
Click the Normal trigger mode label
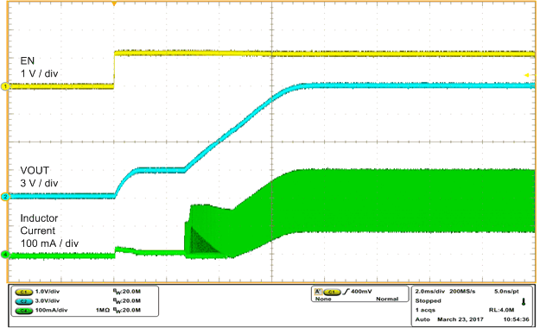pyautogui.click(x=387, y=300)
